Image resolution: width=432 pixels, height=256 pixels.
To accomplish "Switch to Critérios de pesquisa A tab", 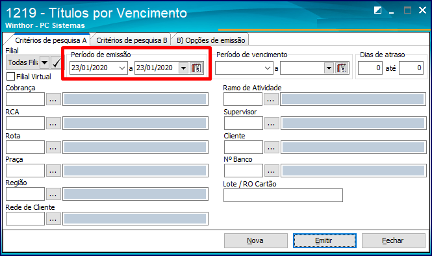I will 51,40.
